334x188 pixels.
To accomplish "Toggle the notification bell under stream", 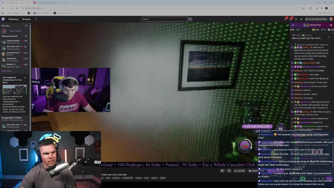I will (229, 171).
